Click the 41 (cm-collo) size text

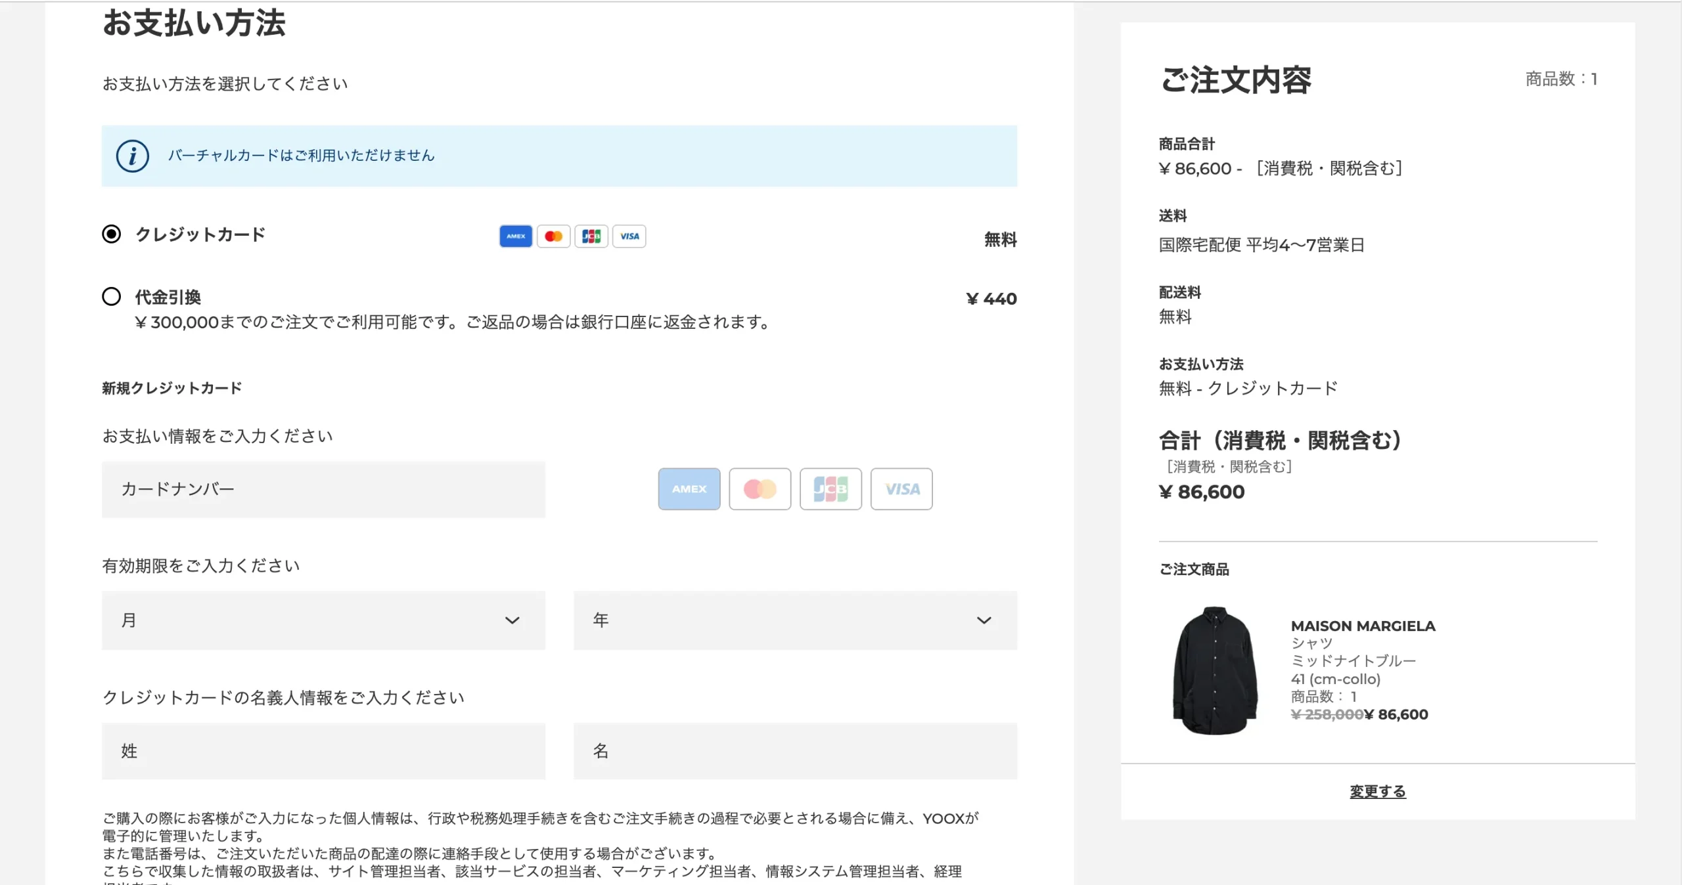[1336, 679]
